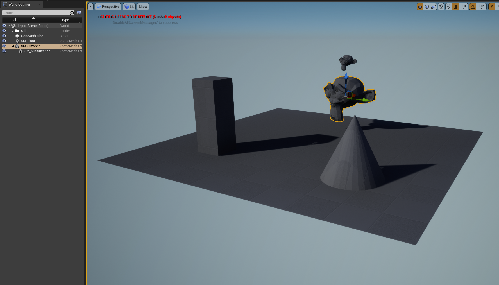Image resolution: width=499 pixels, height=285 pixels.
Task: Open the viewport options dropdown arrow
Action: coord(90,7)
